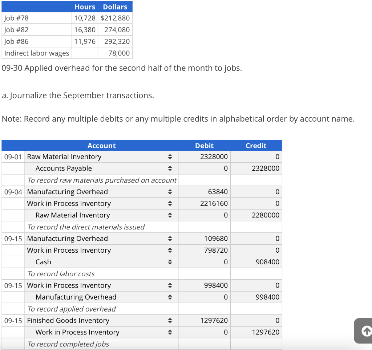This screenshot has height=350, width=372.
Task: Open the Manufacturing Overhead selector for 09-04
Action: [170, 192]
